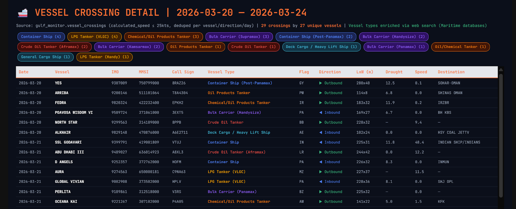Open the Oil Products Tanker link for ARRIBA
This screenshot has height=209, width=516.
coord(229,93)
